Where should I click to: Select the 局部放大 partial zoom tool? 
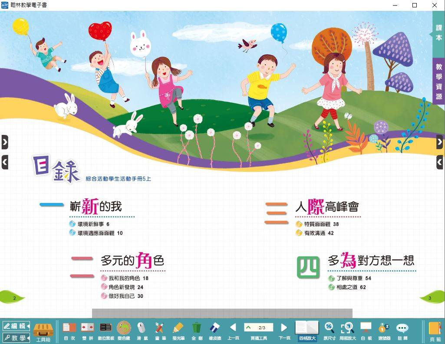(348, 331)
